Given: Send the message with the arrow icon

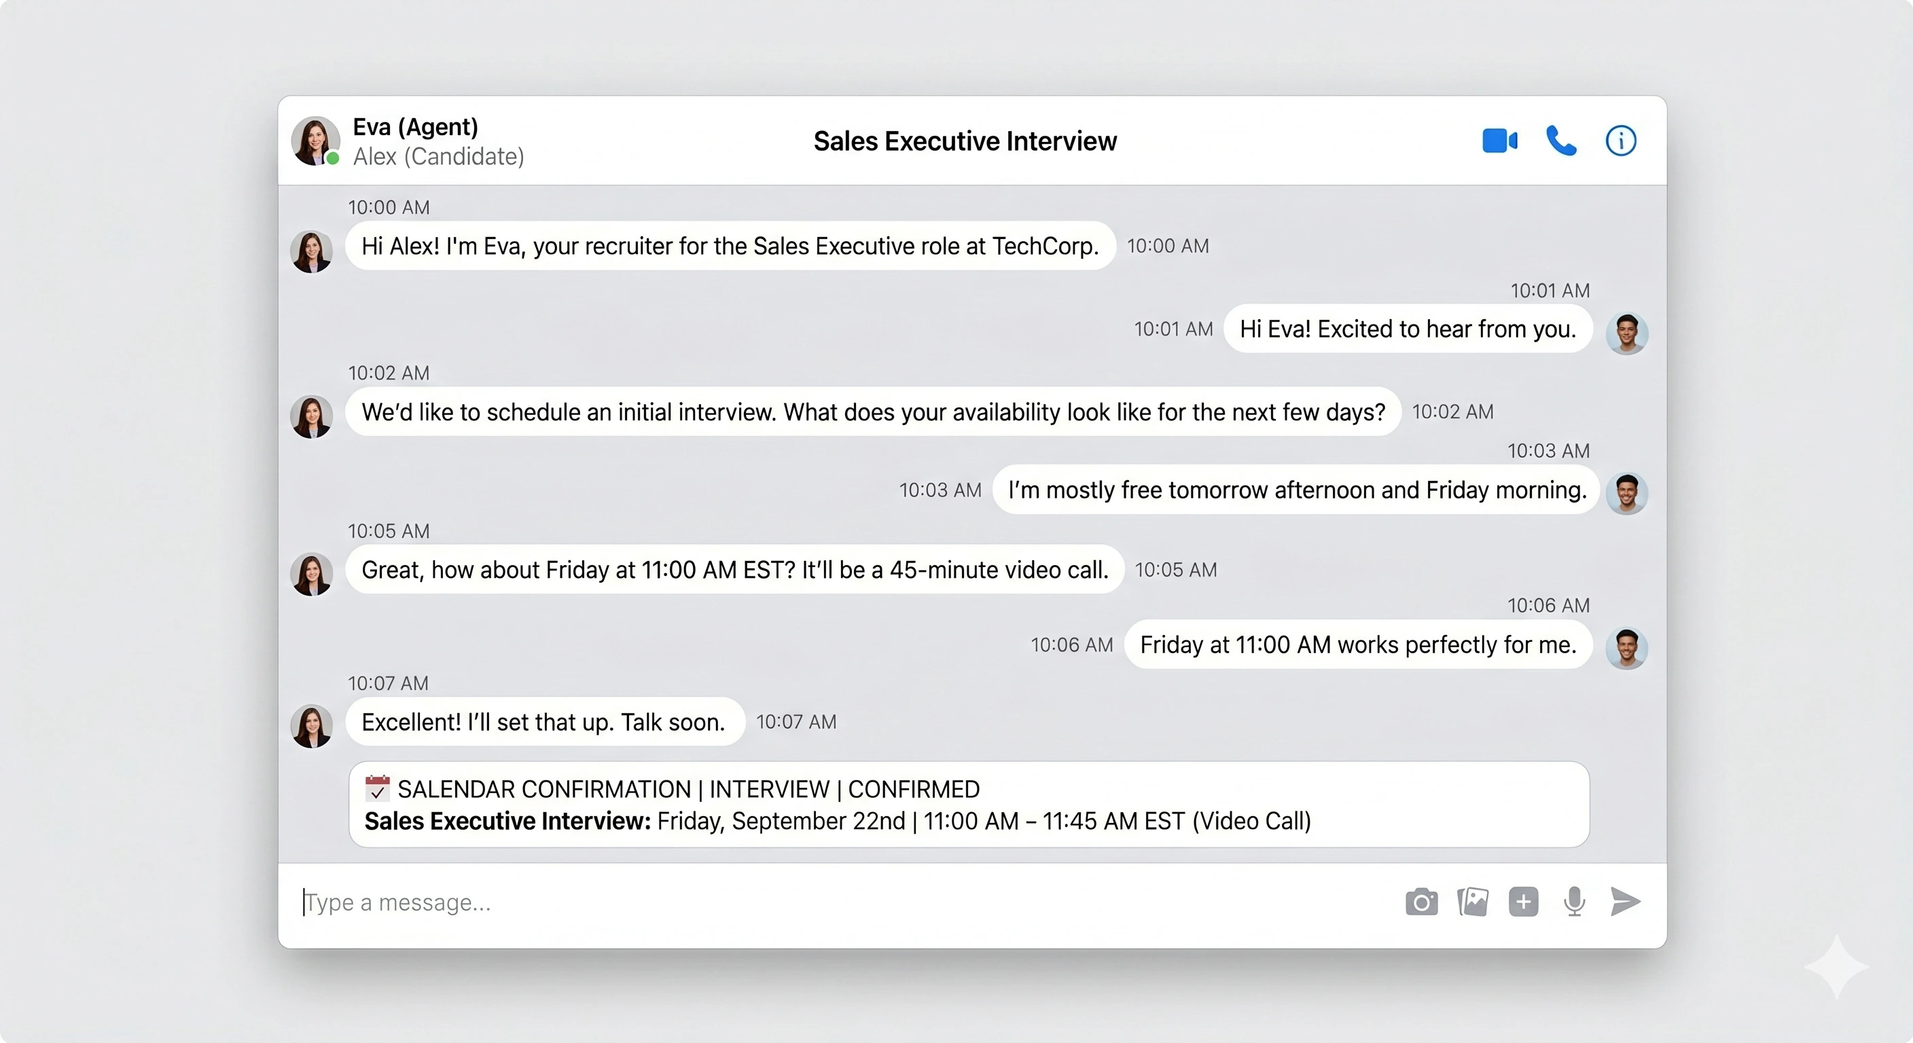Looking at the screenshot, I should (x=1625, y=902).
